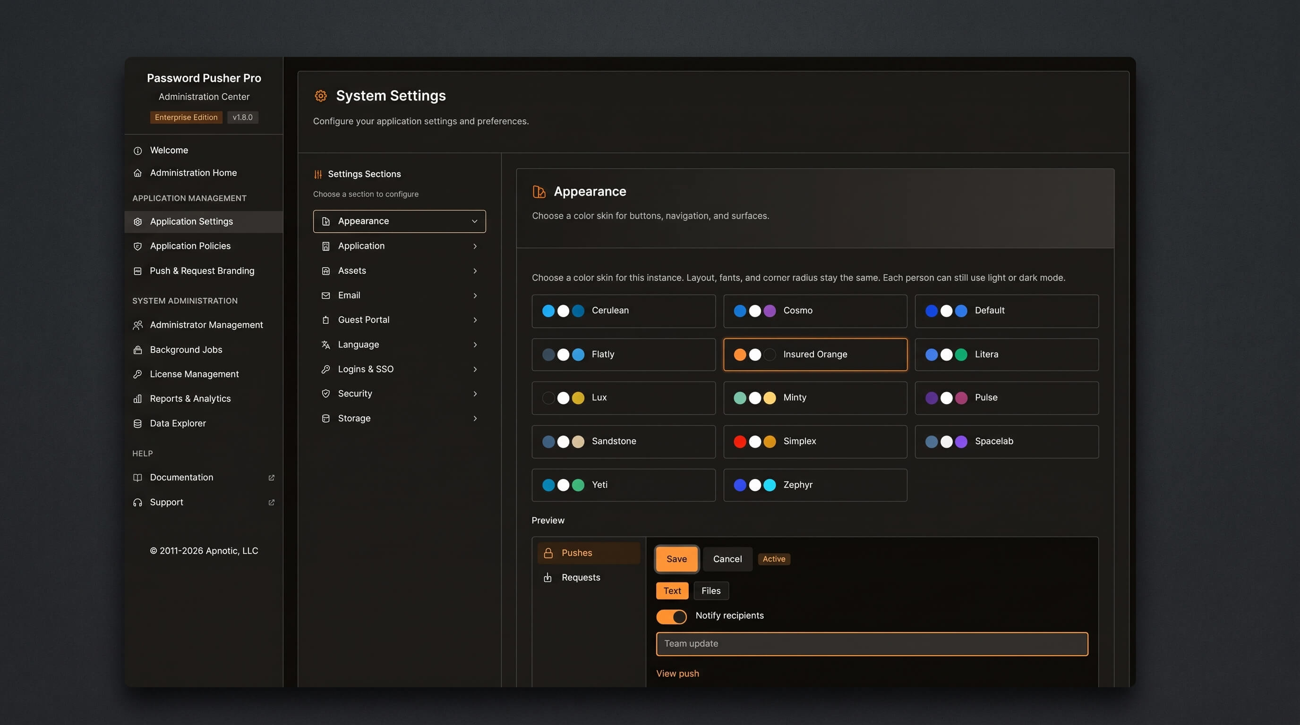Screen dimensions: 1300x725
Task: Expand the Assets section chevron
Action: (x=474, y=271)
